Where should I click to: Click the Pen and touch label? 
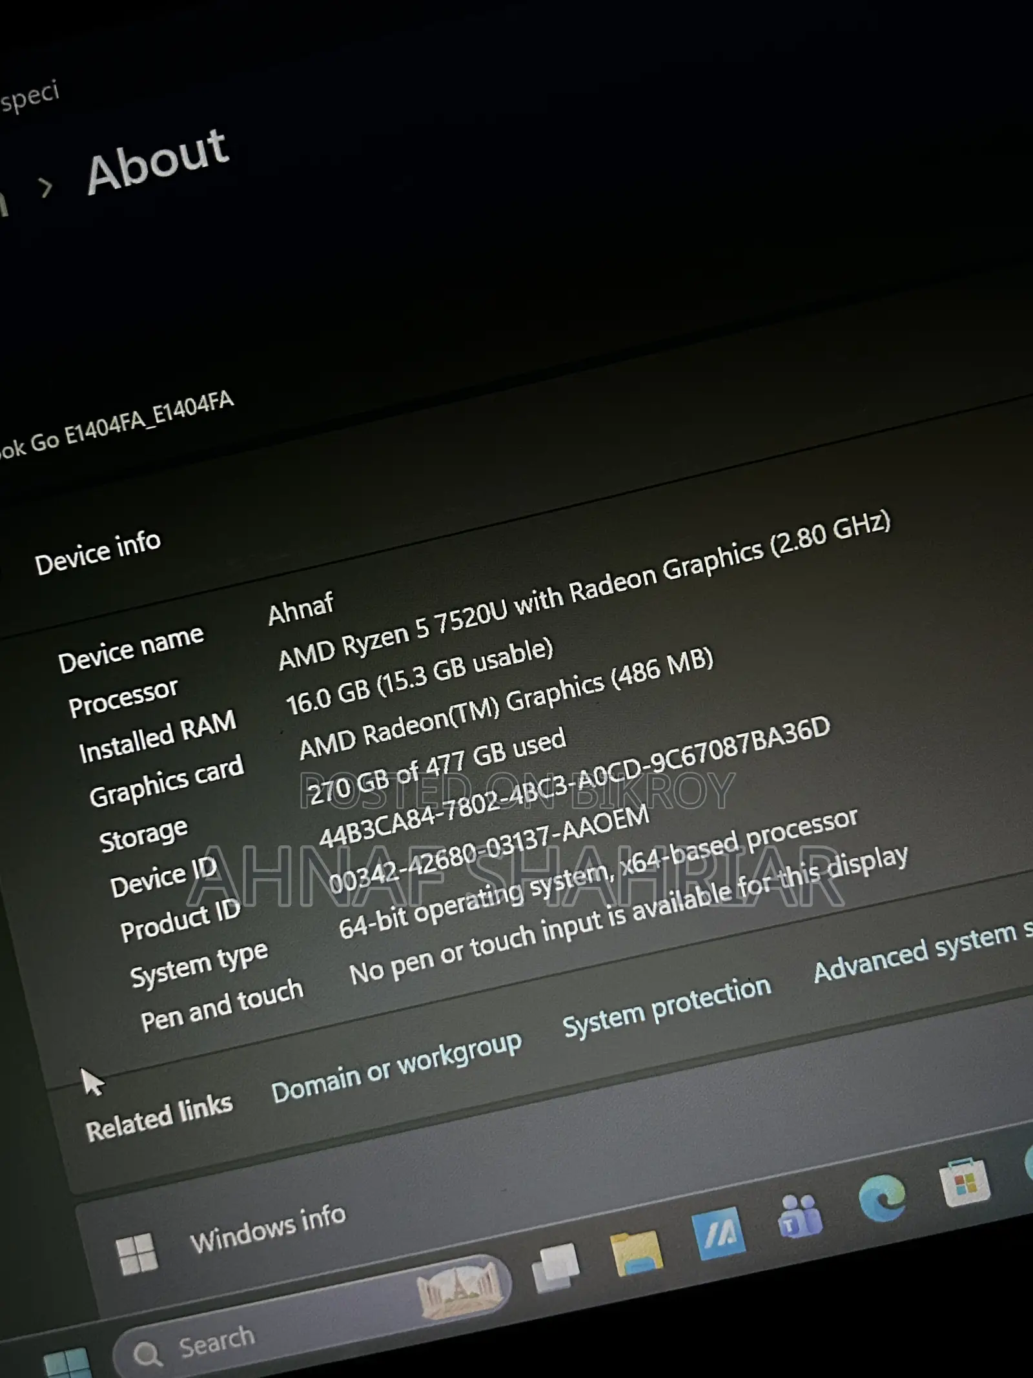(x=221, y=1005)
